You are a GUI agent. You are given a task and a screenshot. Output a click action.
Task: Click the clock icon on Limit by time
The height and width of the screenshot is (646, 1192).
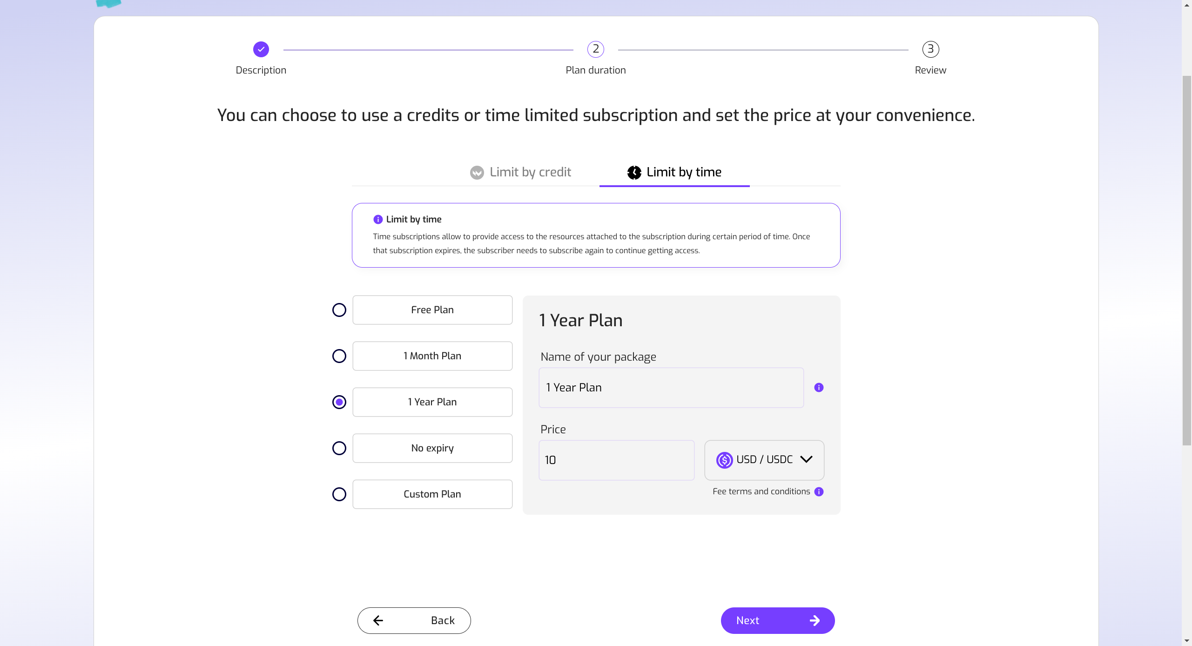pyautogui.click(x=634, y=173)
